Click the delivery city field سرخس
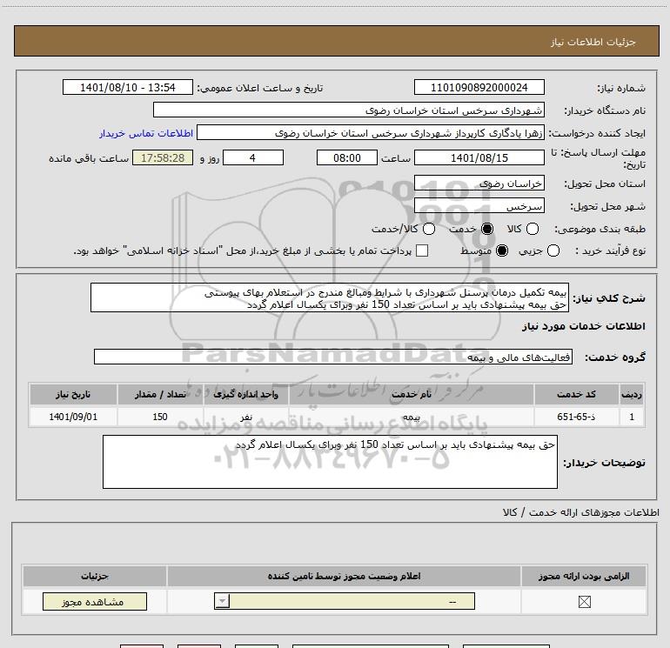Image resolution: width=670 pixels, height=648 pixels. point(479,206)
